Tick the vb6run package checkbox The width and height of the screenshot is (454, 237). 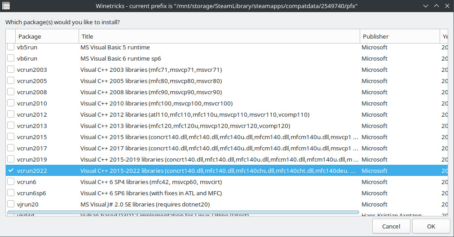(x=11, y=58)
